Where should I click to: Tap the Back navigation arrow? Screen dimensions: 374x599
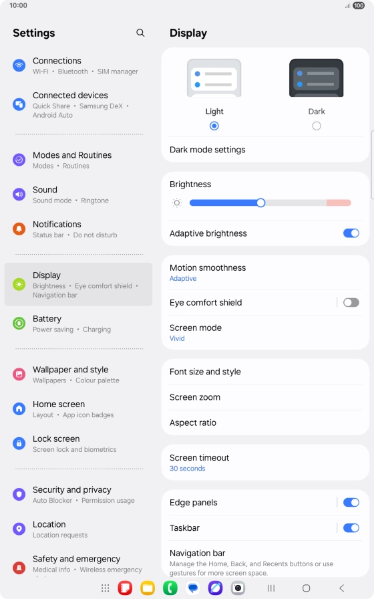341,588
